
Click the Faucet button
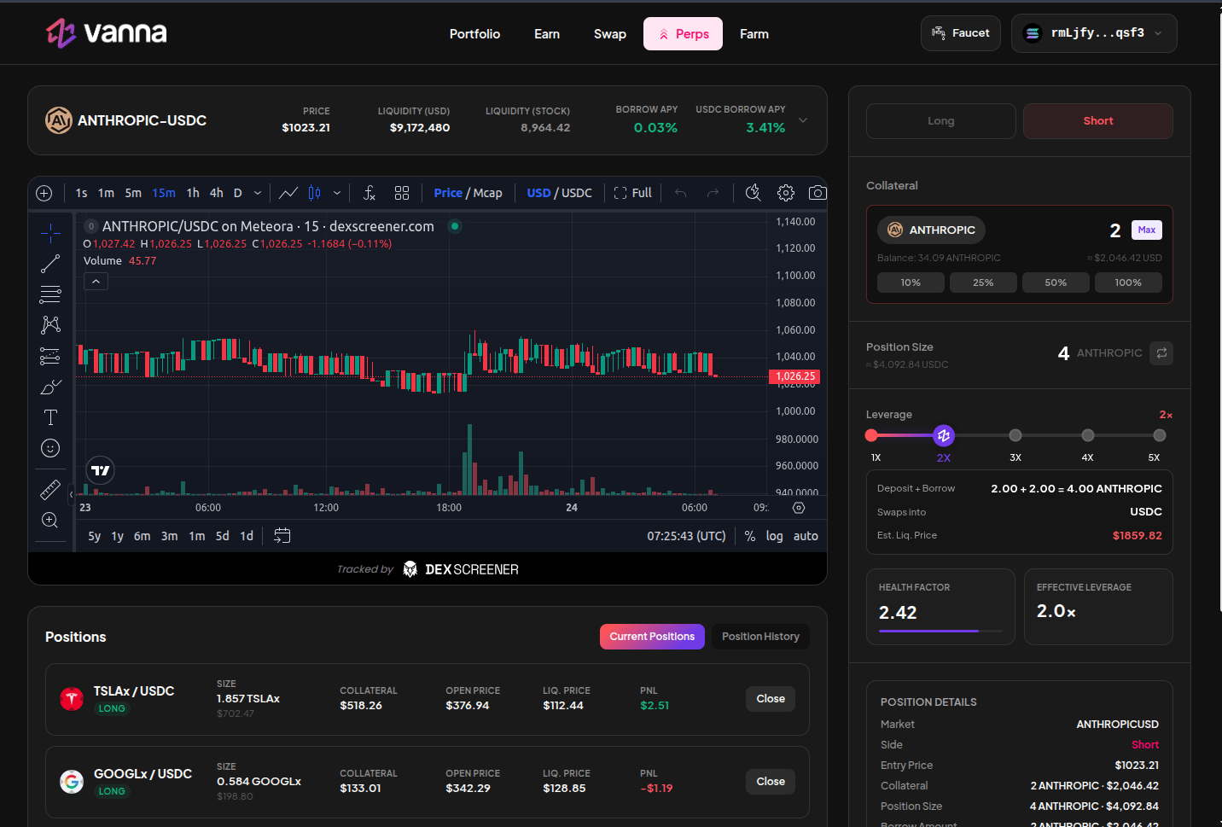(x=961, y=33)
